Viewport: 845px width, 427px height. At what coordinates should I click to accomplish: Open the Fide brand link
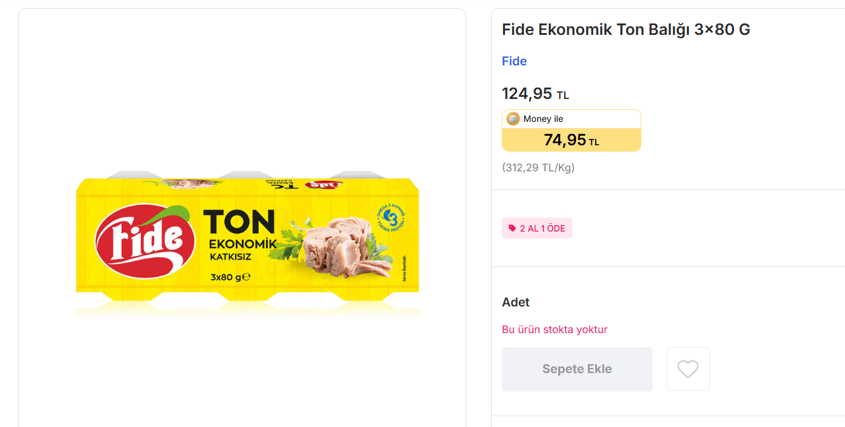click(x=514, y=61)
